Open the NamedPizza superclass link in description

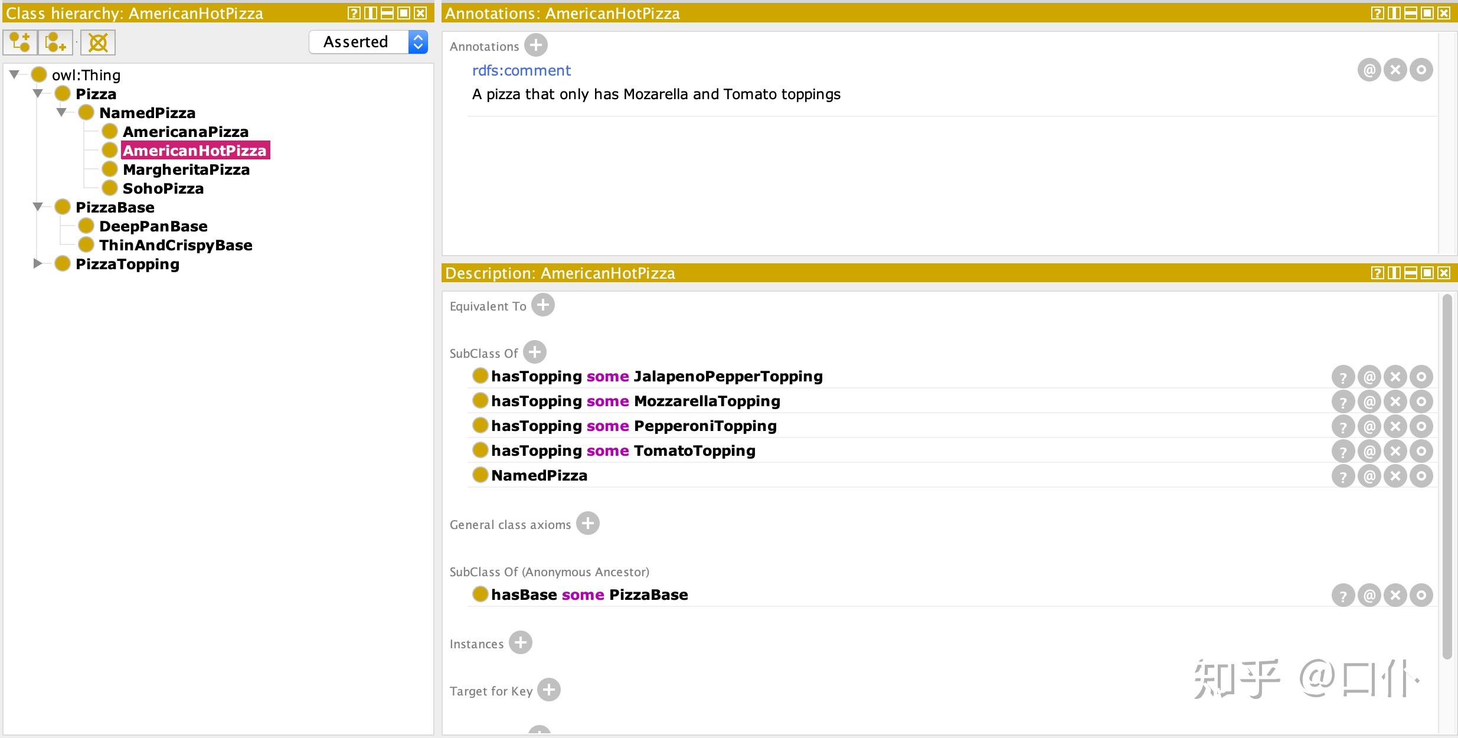539,475
